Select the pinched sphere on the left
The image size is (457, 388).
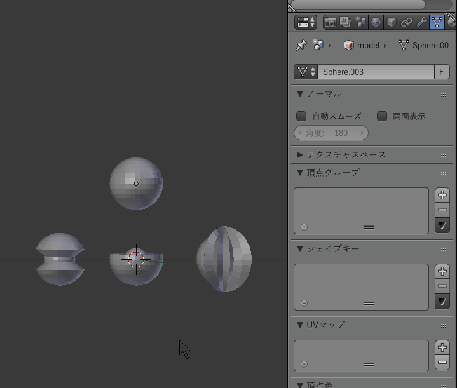(60, 259)
